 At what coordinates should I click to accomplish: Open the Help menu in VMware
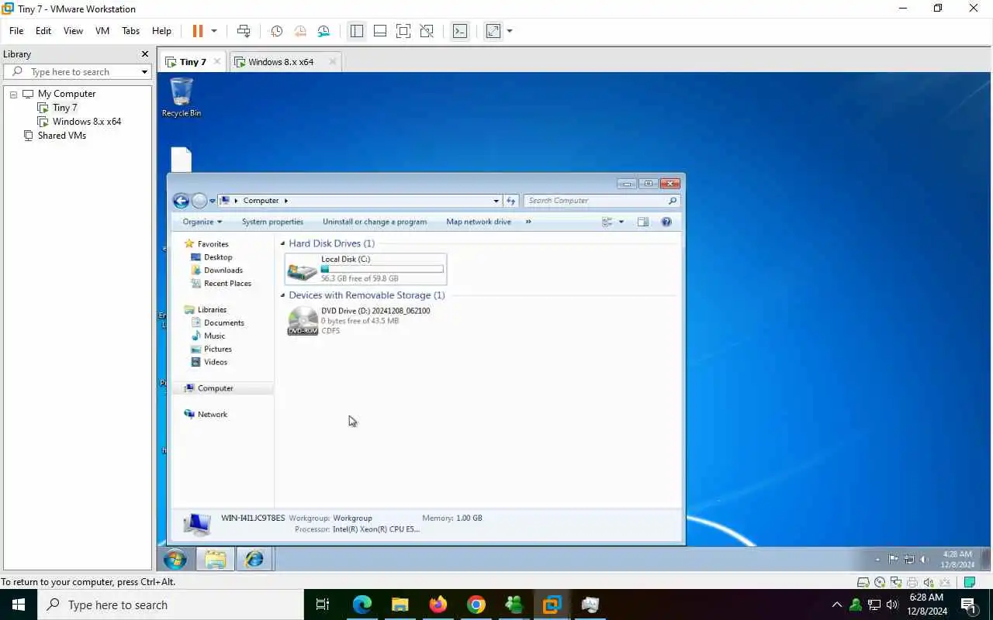click(161, 31)
